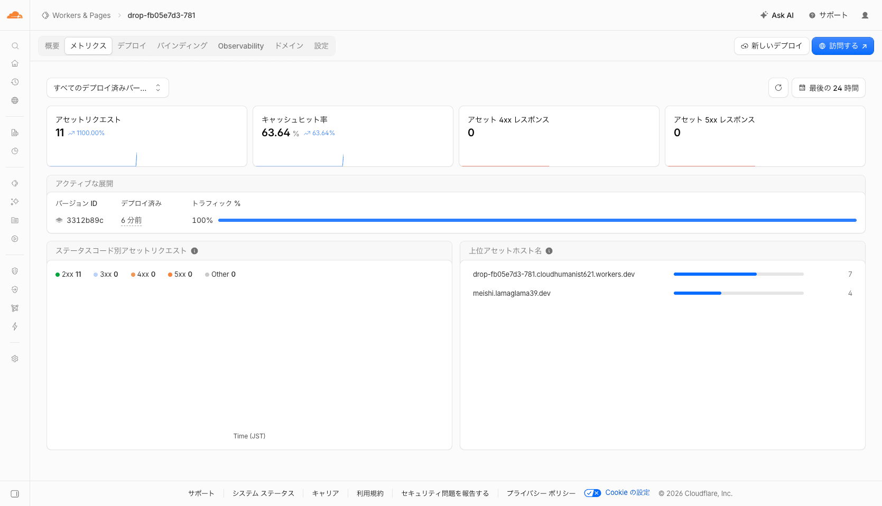Screen dimensions: 882x506
Task: Click the refresh metrics icon button
Action: (x=778, y=88)
